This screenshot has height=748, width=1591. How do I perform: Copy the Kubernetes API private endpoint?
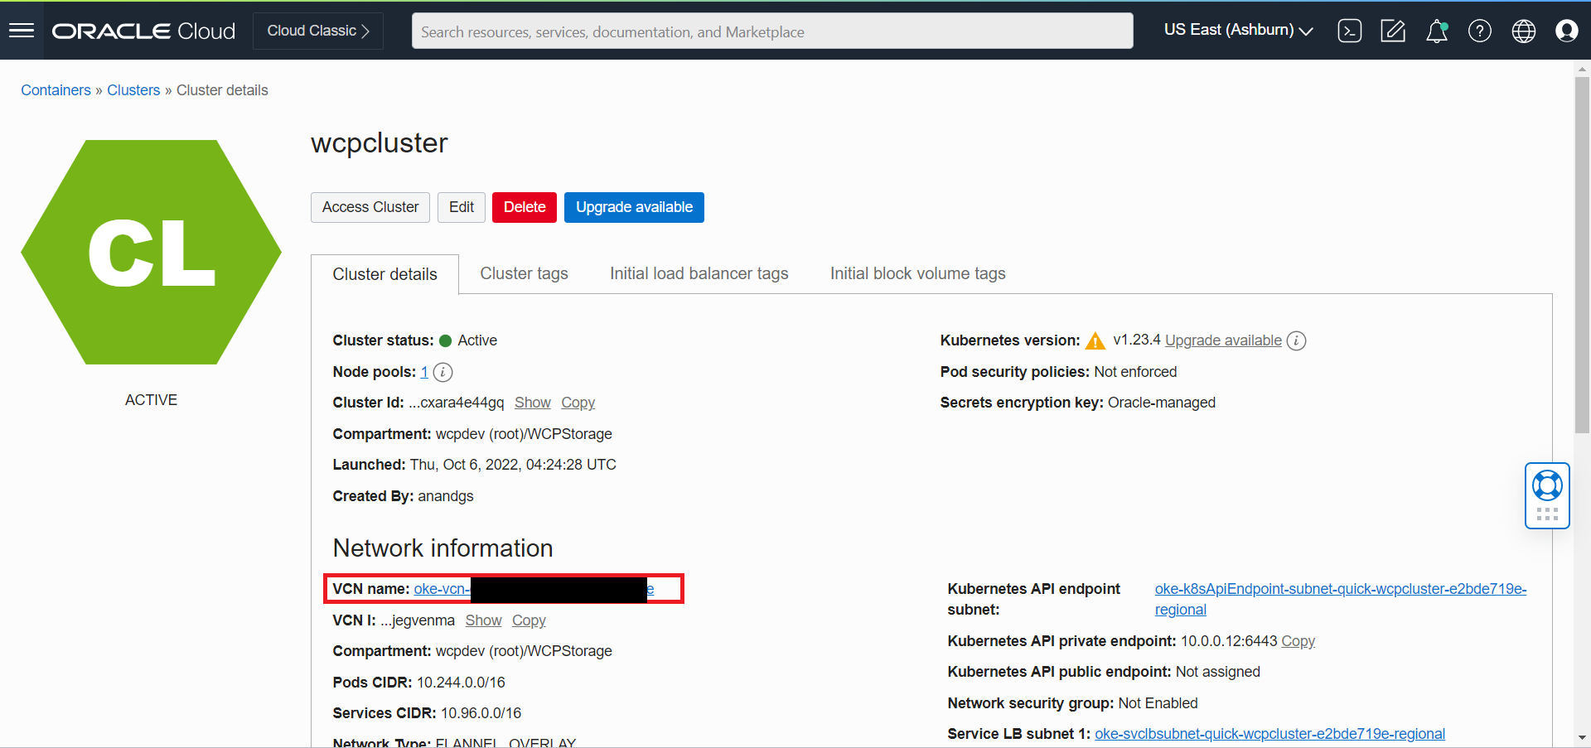1298,641
